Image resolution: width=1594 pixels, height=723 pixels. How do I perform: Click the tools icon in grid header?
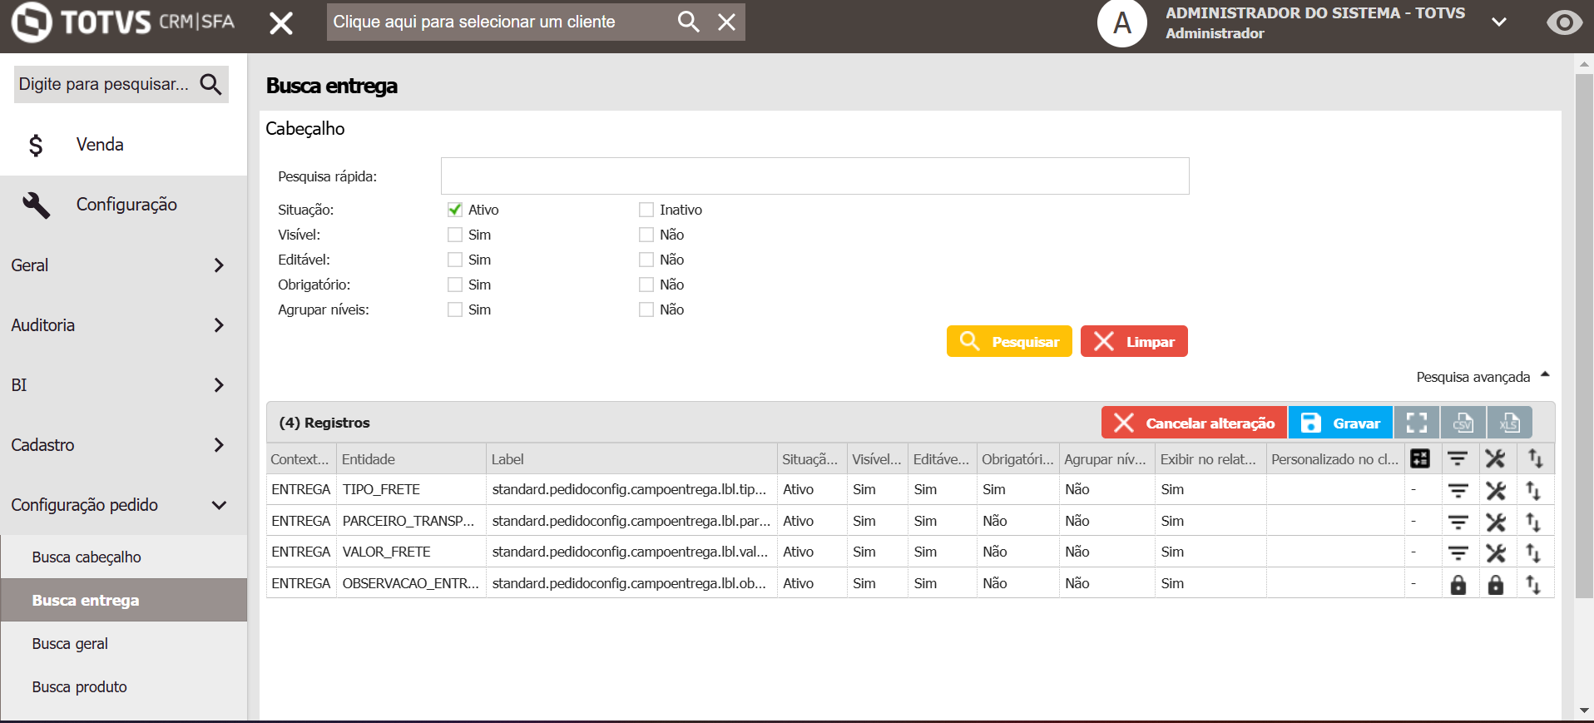[1495, 458]
